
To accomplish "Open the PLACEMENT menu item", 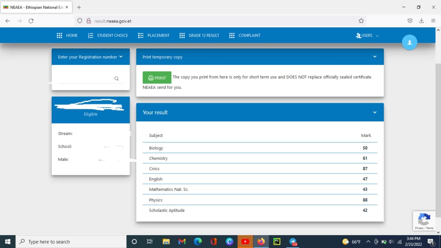I will tap(154, 36).
